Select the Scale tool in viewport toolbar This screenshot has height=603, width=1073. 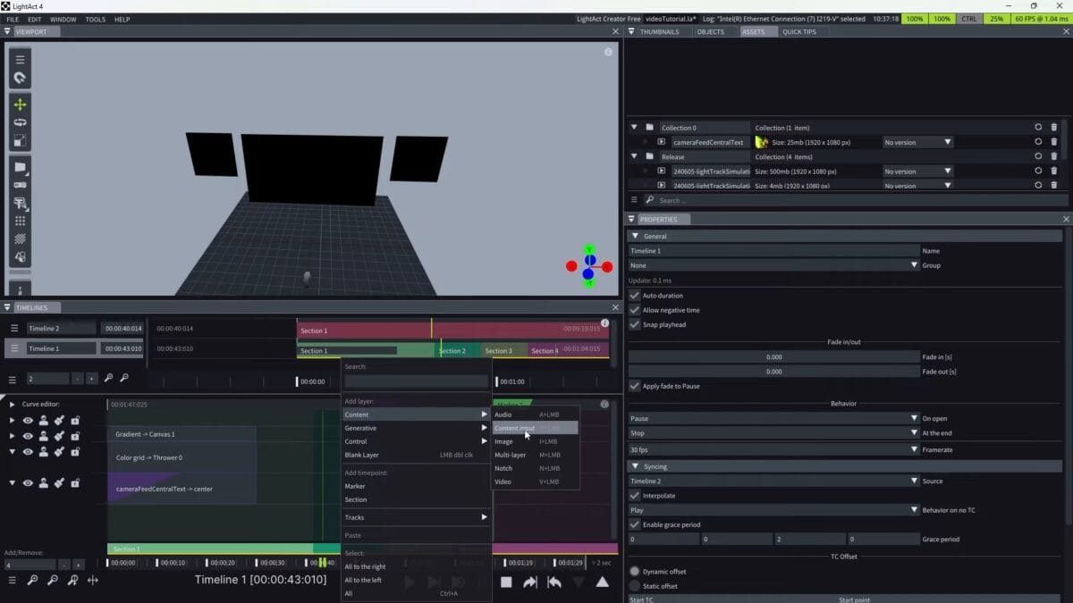[x=20, y=141]
